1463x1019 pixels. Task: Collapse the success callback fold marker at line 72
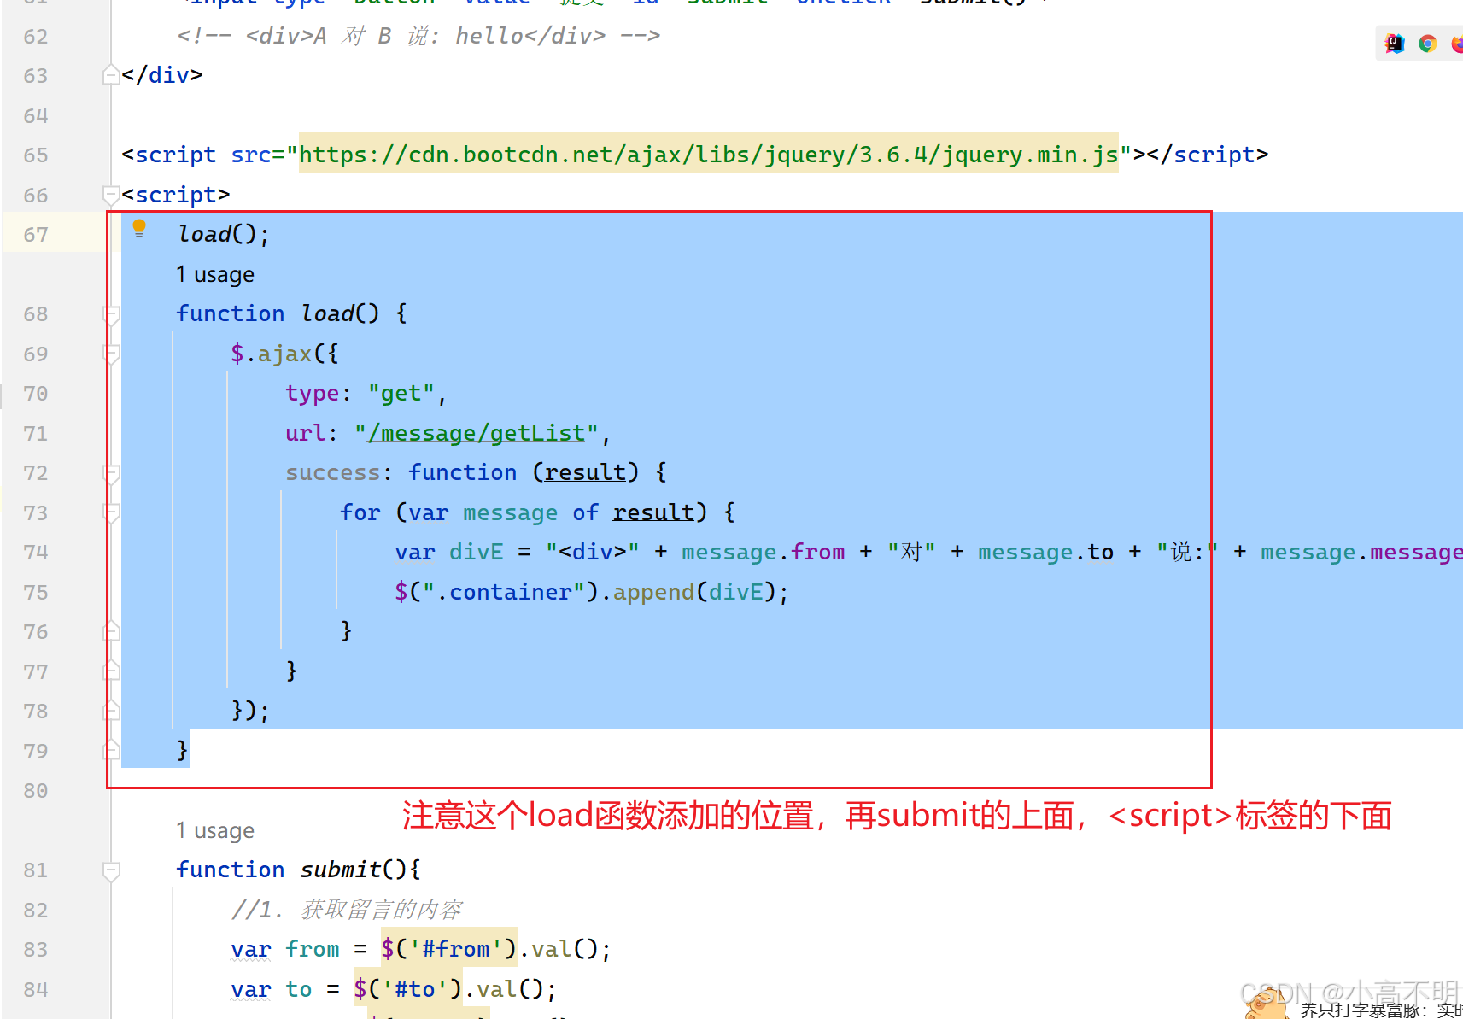point(111,473)
